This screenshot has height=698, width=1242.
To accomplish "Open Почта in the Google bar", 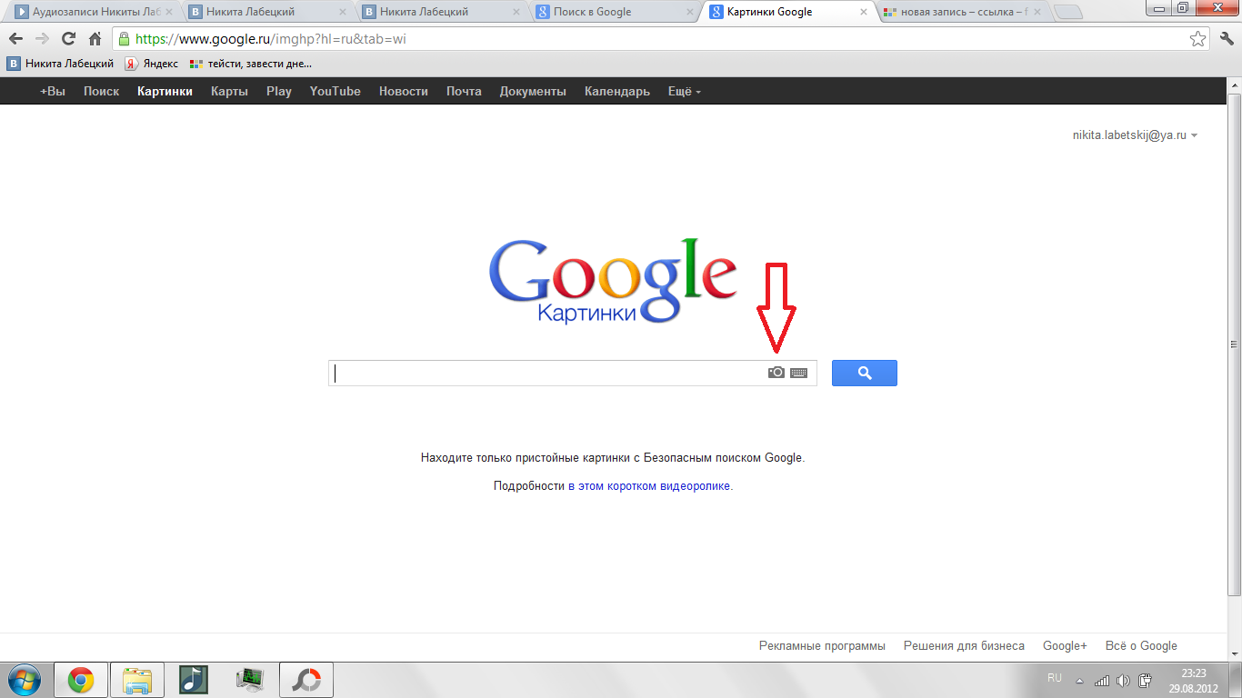I will 464,91.
